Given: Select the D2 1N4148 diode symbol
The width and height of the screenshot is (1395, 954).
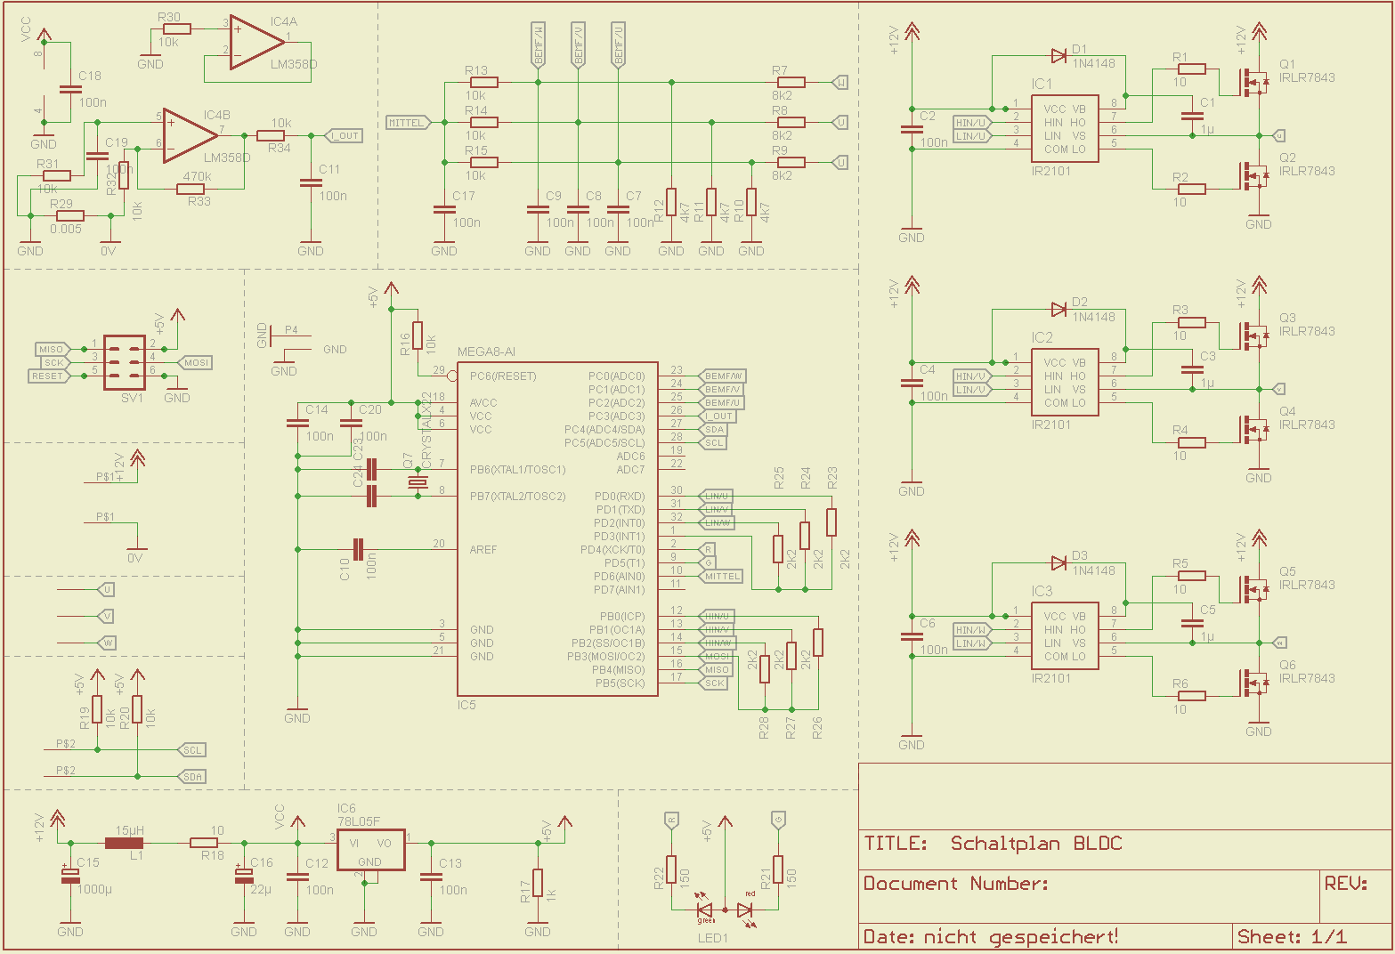Looking at the screenshot, I should point(1058,310).
